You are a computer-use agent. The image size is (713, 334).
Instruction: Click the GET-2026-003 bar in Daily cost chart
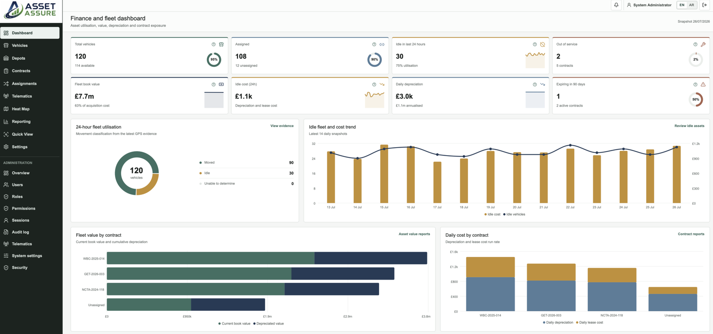coord(551,287)
